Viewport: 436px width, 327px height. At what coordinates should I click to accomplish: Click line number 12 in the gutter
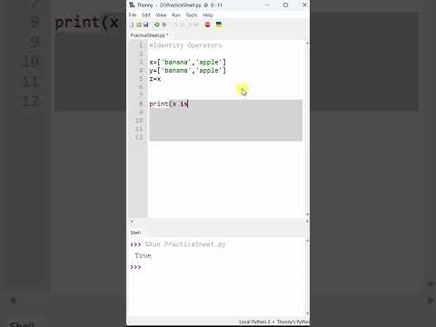click(x=139, y=137)
